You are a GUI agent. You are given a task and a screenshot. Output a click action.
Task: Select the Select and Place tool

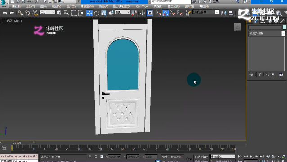click(x=111, y=13)
